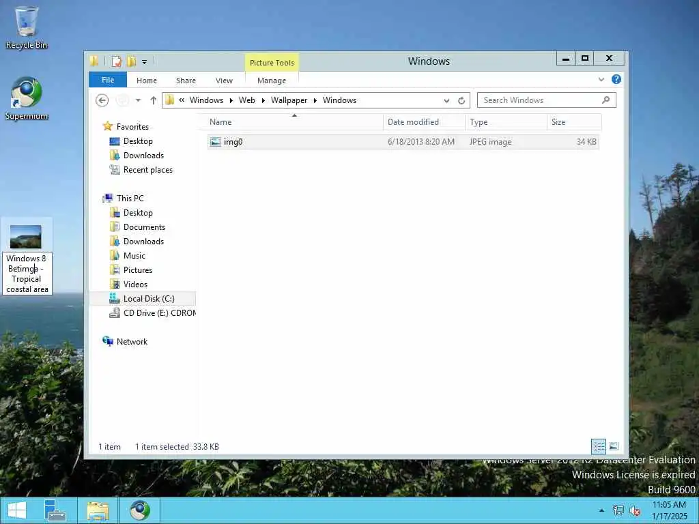
Task: Switch to Large icons view in status bar
Action: [x=614, y=446]
